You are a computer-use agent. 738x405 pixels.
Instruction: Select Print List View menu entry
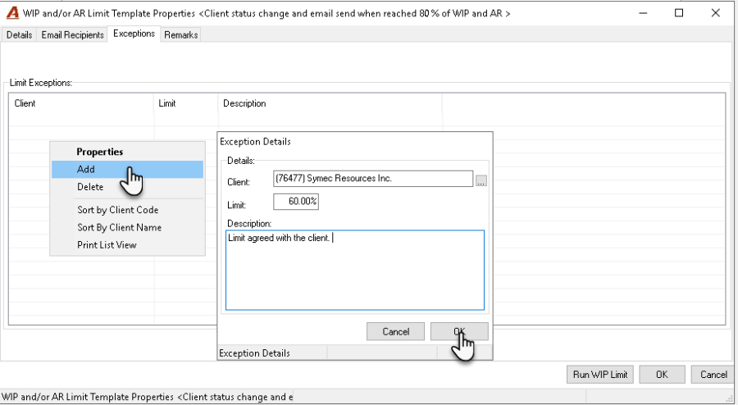107,244
